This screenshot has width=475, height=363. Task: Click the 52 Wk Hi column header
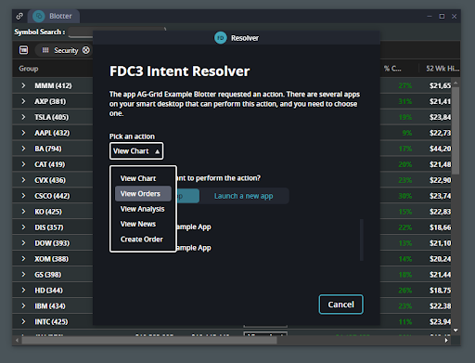[443, 69]
